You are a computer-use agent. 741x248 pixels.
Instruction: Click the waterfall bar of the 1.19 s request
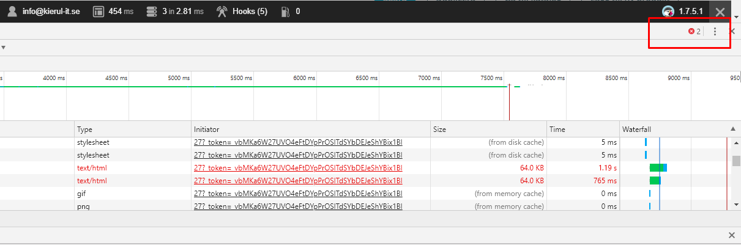(658, 168)
